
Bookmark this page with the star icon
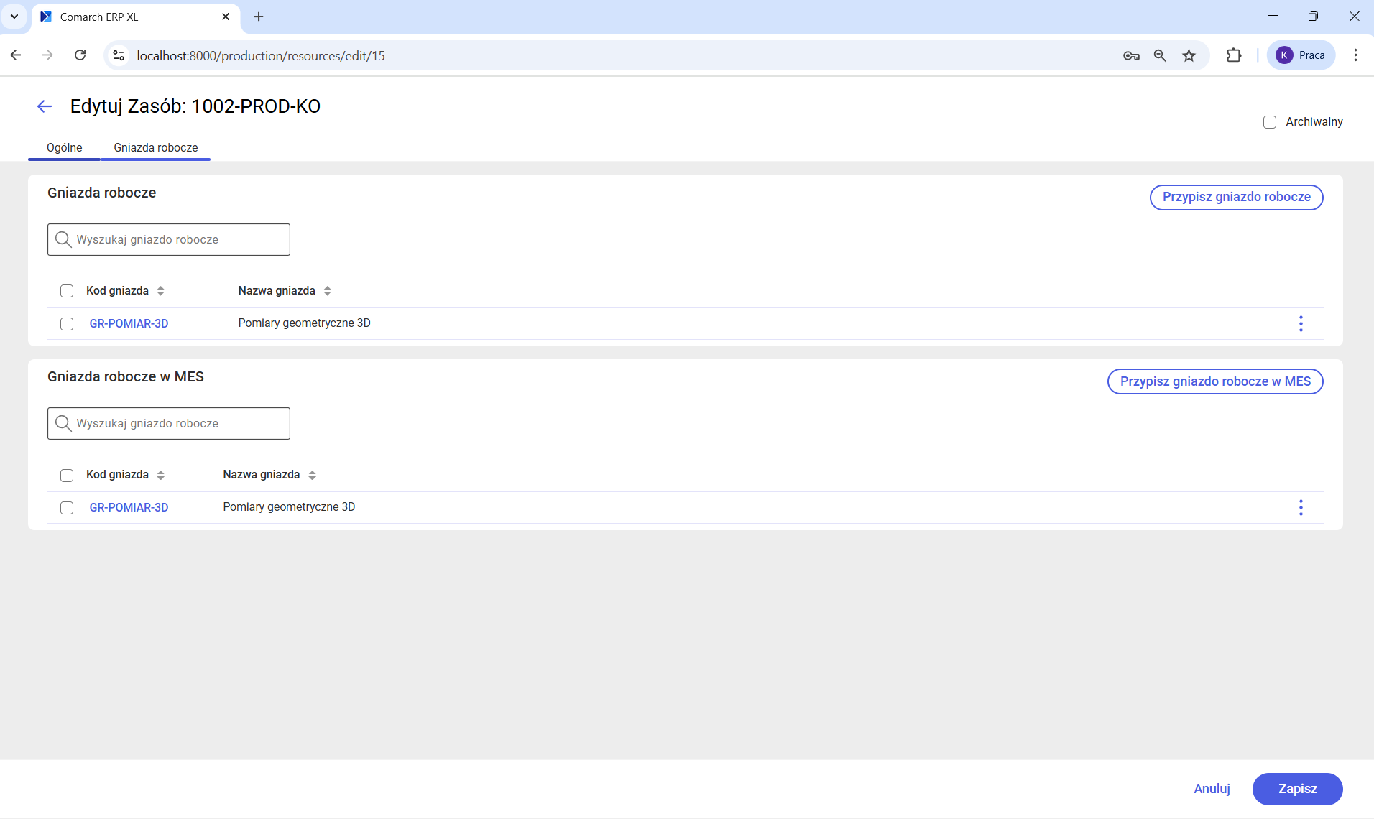point(1189,55)
